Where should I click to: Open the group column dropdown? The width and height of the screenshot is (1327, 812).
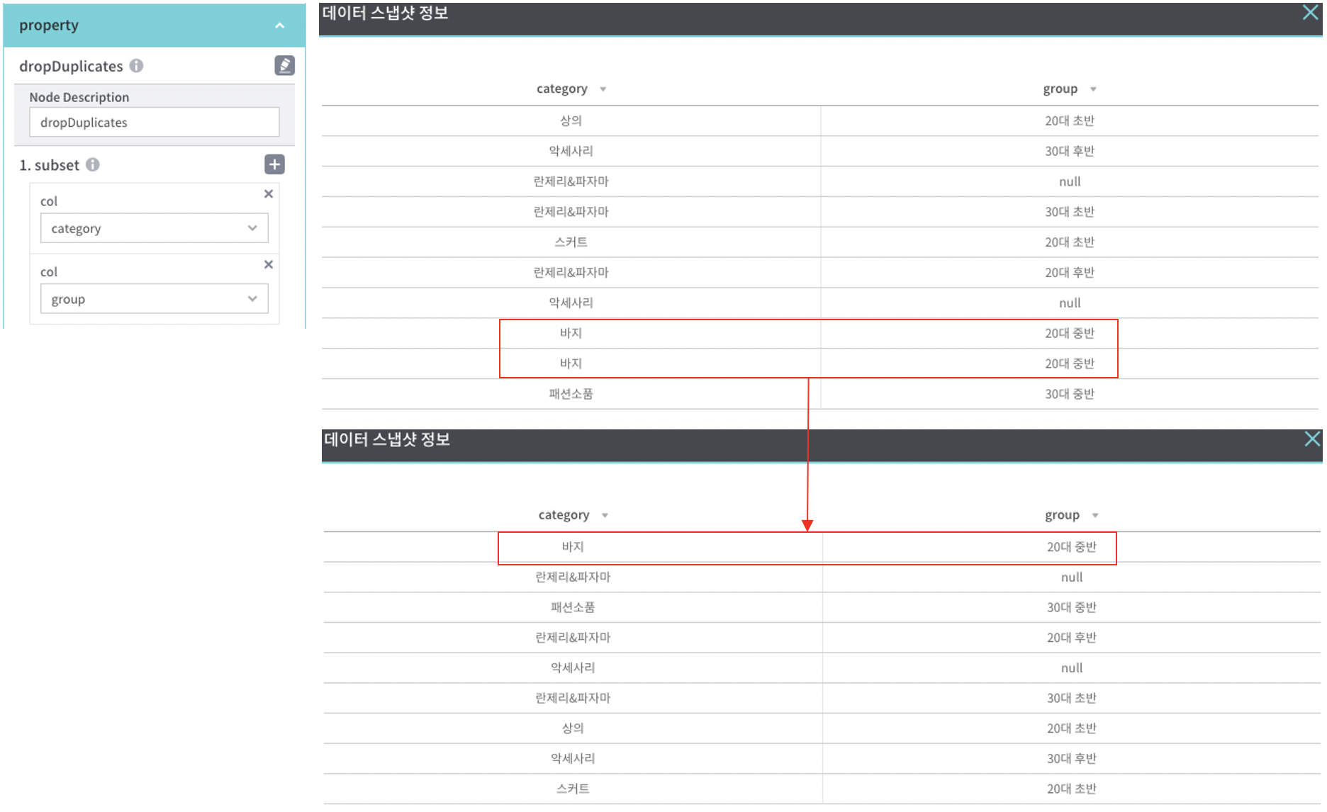(154, 299)
